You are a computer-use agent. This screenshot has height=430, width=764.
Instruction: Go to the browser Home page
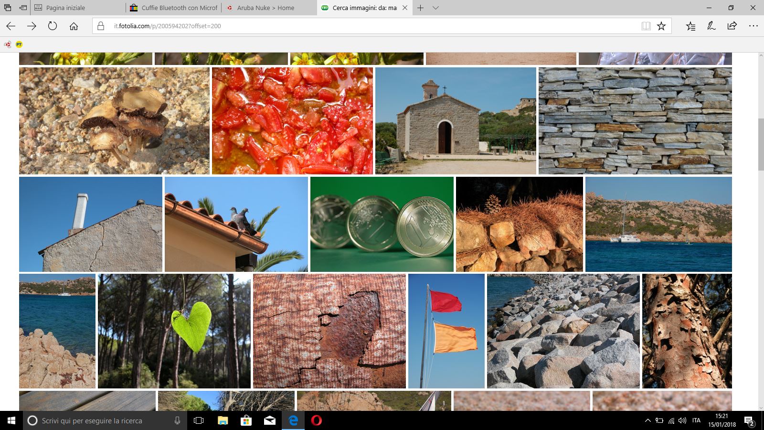tap(74, 26)
